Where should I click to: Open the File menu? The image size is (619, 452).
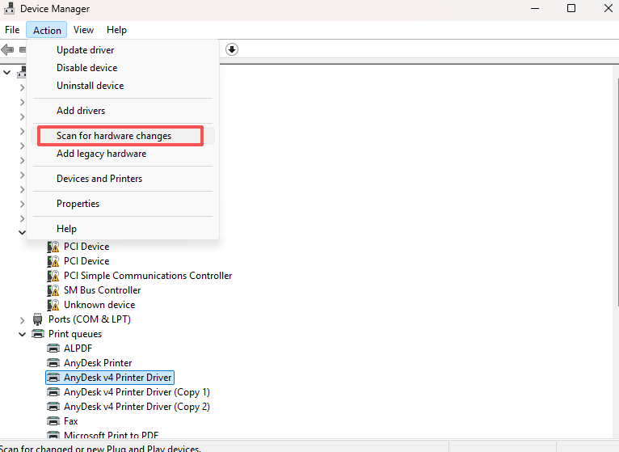pos(12,30)
